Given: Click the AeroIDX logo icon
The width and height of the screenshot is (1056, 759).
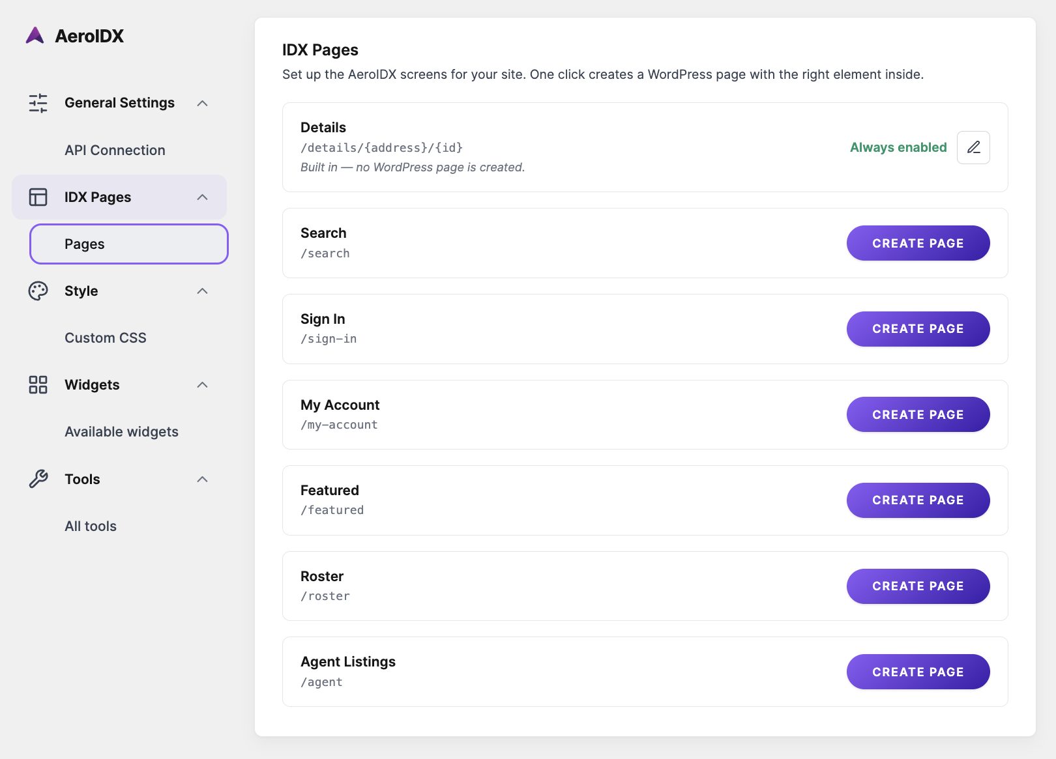Looking at the screenshot, I should tap(35, 35).
